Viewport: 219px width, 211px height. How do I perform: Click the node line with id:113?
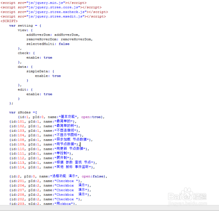point(53,162)
